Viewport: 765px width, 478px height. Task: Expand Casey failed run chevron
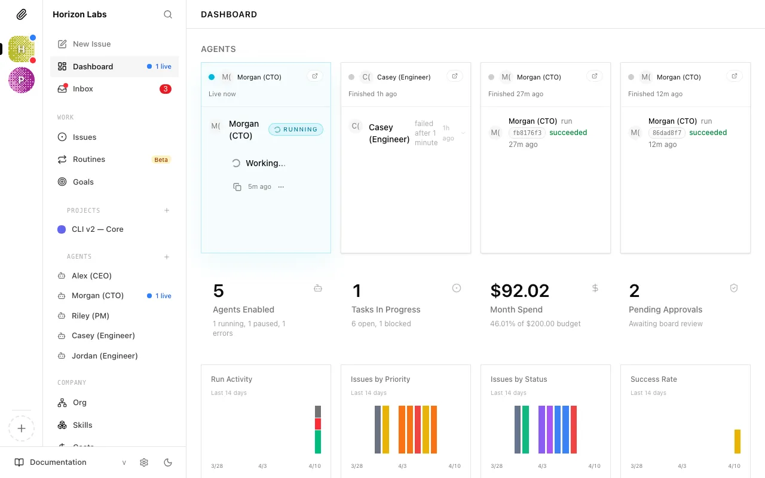point(463,133)
